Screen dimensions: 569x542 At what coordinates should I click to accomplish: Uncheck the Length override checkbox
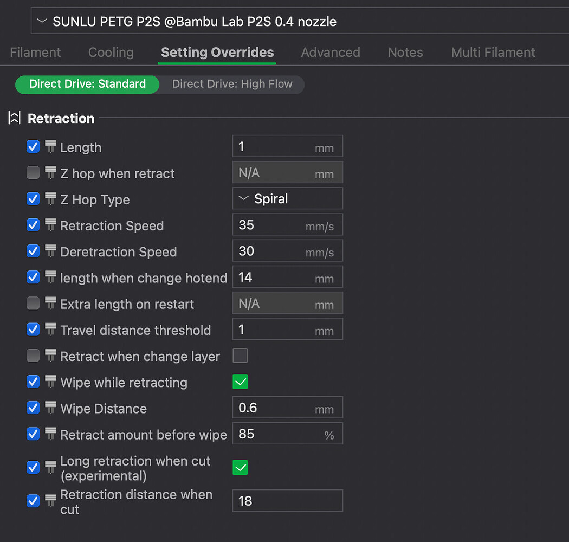(x=33, y=147)
